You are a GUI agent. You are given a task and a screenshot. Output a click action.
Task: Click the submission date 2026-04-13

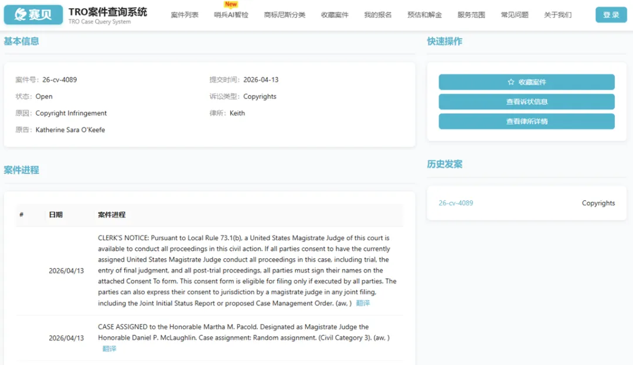261,80
